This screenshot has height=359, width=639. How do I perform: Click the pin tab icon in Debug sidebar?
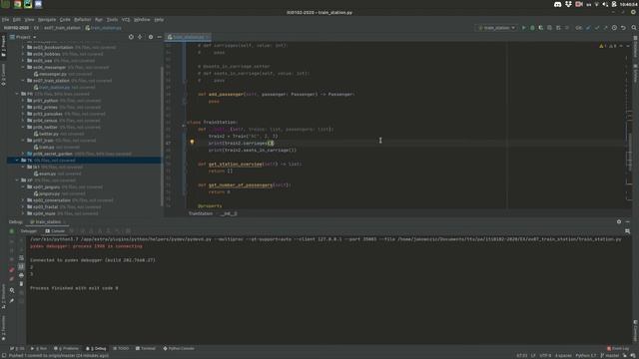pyautogui.click(x=11, y=301)
